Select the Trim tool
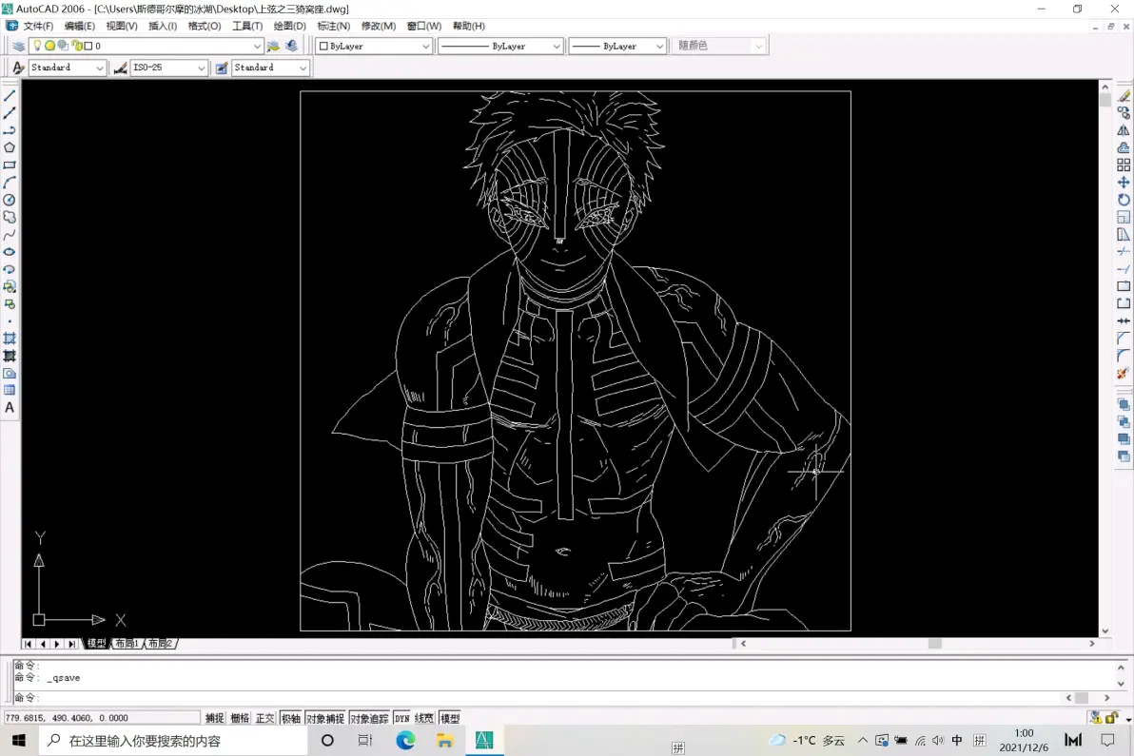Screen dimensions: 1134x756 coord(1124,251)
